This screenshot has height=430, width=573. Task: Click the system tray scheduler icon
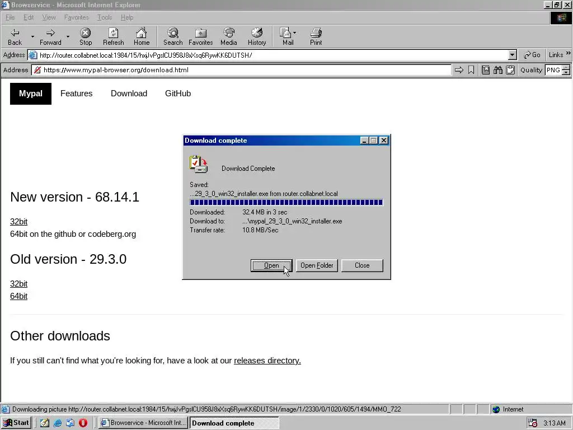point(533,423)
